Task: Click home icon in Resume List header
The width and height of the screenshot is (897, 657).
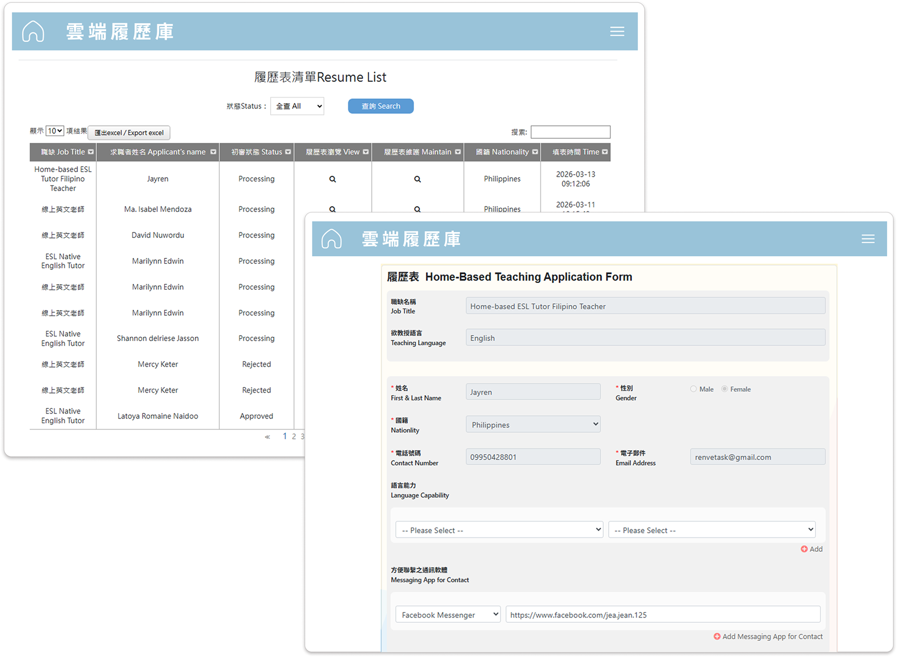Action: 33,32
